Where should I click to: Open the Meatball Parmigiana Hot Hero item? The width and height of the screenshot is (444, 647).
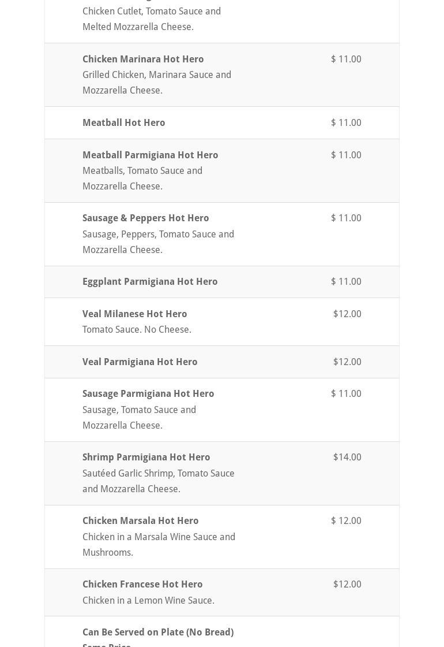[150, 155]
